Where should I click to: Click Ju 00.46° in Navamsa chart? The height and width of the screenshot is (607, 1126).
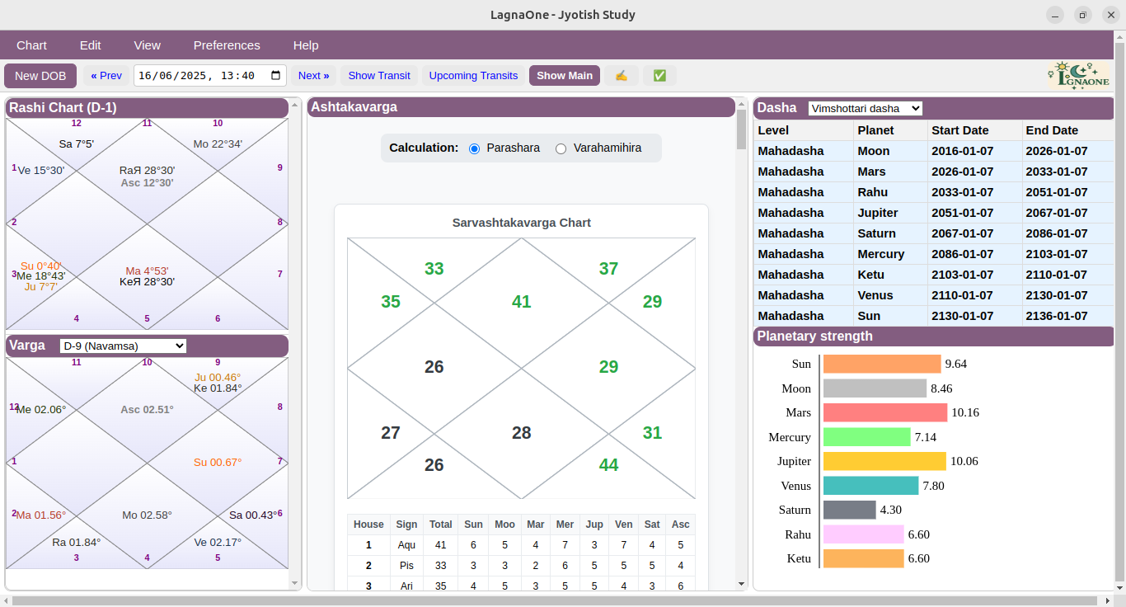pyautogui.click(x=218, y=378)
